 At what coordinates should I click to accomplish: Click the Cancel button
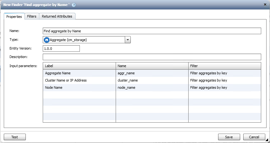click(254, 137)
